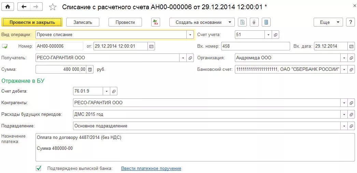Open the Еще menu
The height and width of the screenshot is (173, 357).
pos(328,22)
